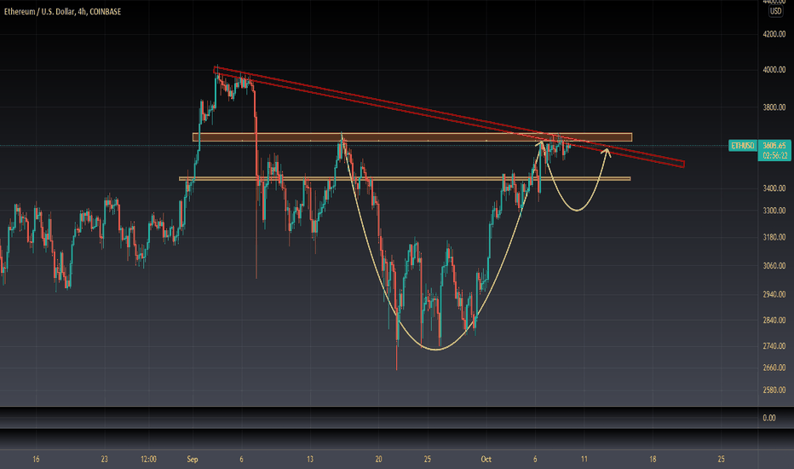Click the 3800.00 price axis label

(774, 107)
